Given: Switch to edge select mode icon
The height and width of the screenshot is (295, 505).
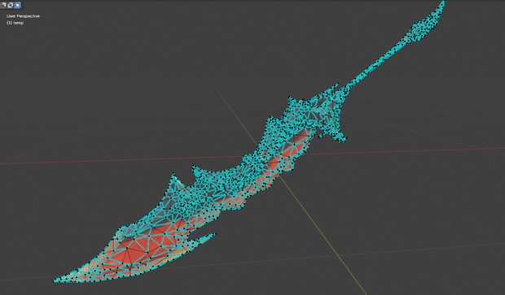Looking at the screenshot, I should pos(11,5).
